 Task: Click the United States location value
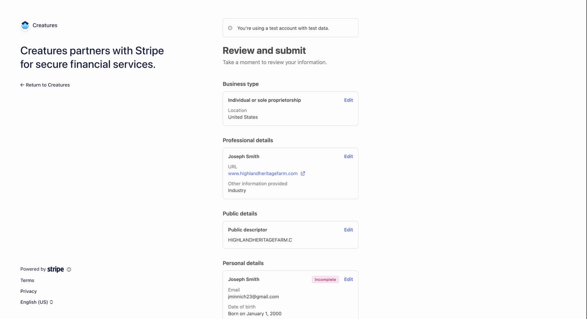point(243,117)
